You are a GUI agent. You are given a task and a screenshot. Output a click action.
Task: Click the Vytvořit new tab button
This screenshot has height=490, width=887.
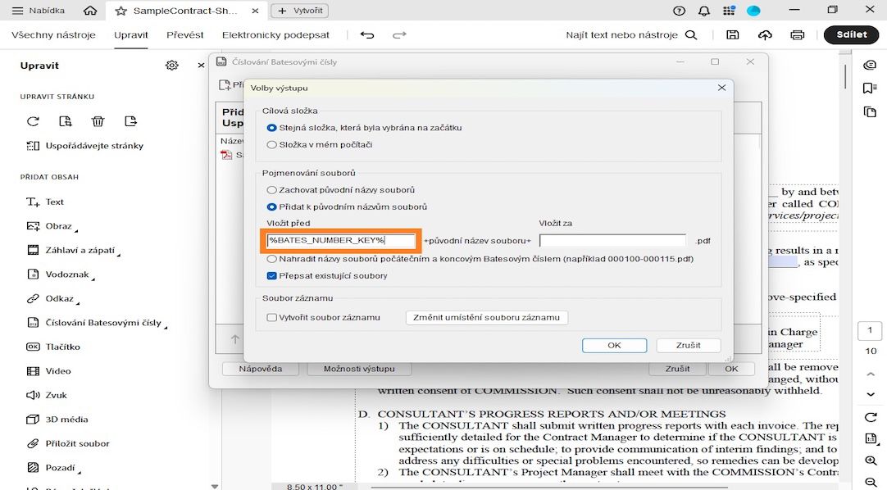tap(300, 11)
